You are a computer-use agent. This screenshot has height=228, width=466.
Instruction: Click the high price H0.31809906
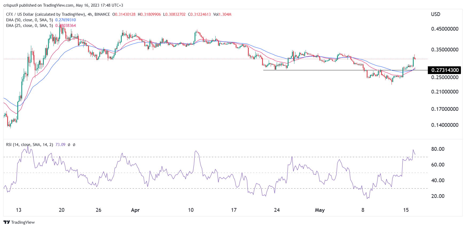tap(149, 14)
